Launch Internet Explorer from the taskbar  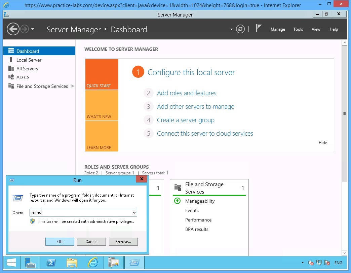click(x=93, y=263)
